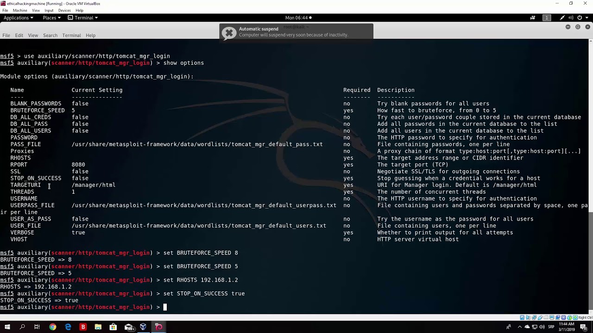Image resolution: width=593 pixels, height=333 pixels.
Task: Click VirtualBox keyboard capture green arrow indicator
Action: (x=575, y=317)
